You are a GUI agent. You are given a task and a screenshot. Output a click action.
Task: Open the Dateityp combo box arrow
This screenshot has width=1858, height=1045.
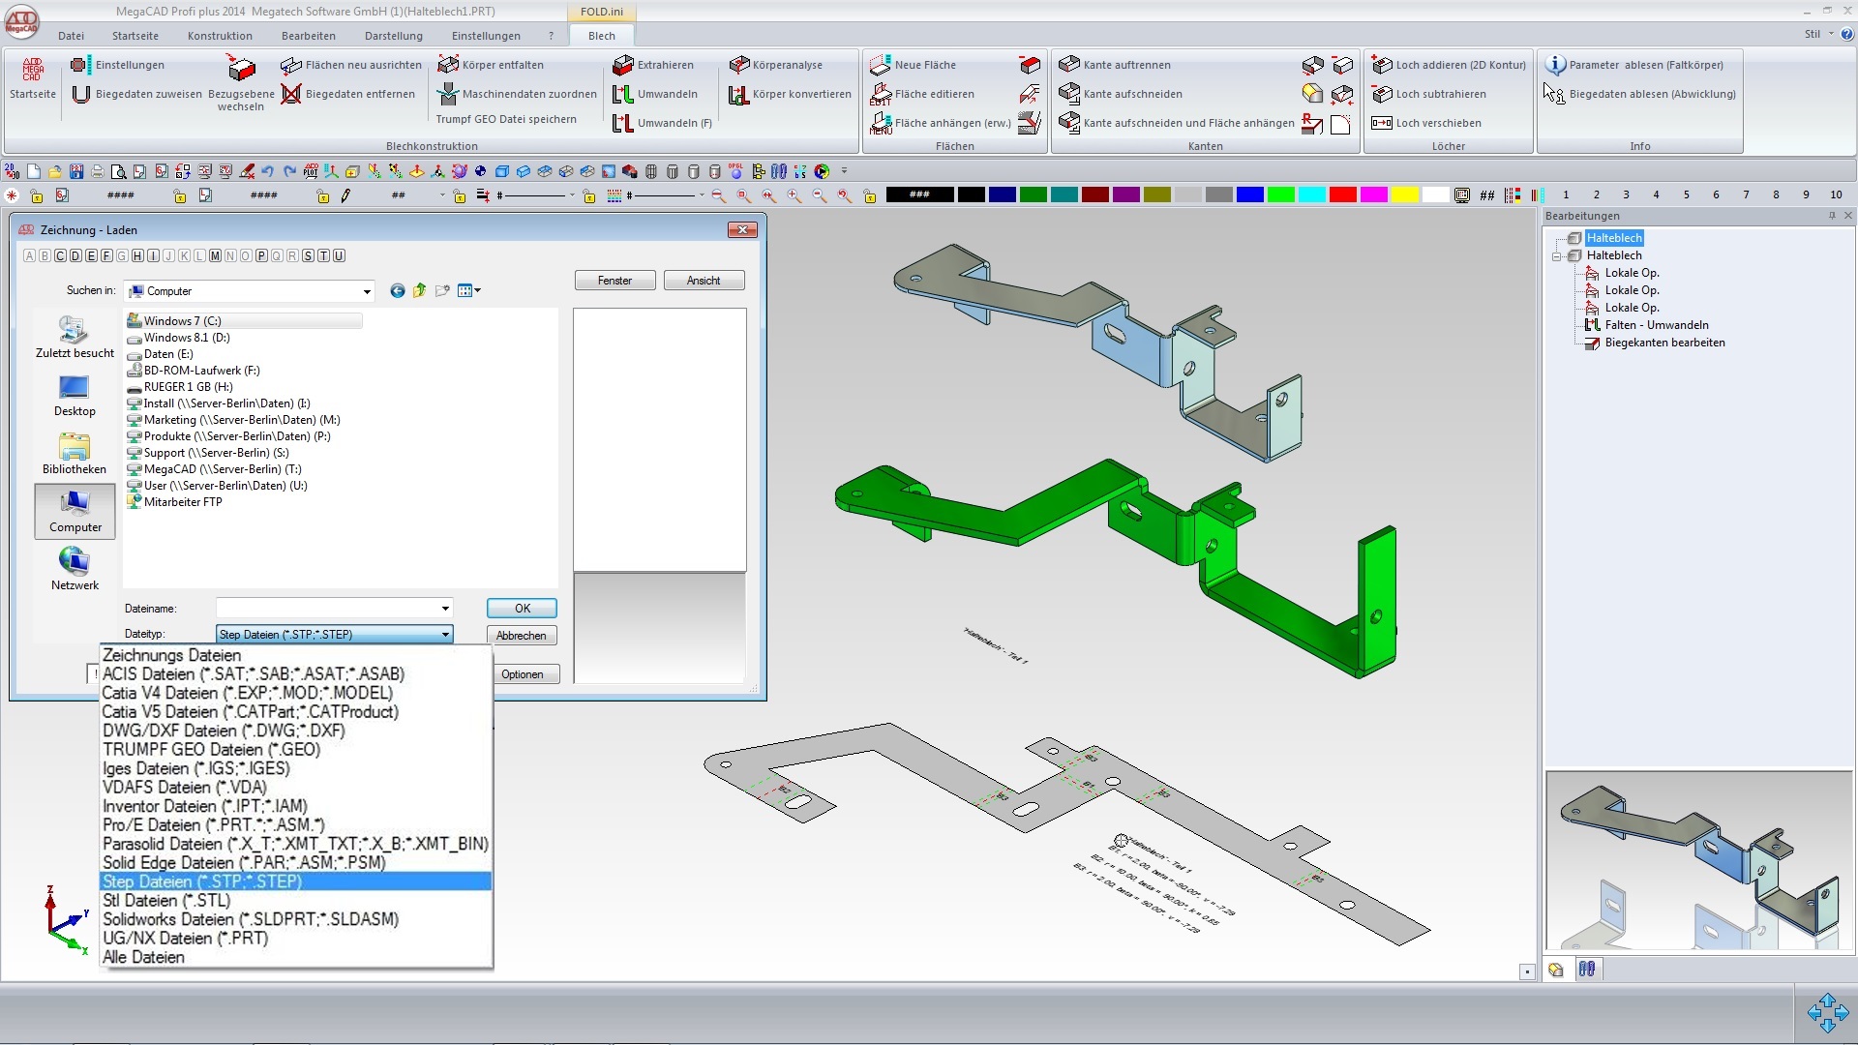445,635
